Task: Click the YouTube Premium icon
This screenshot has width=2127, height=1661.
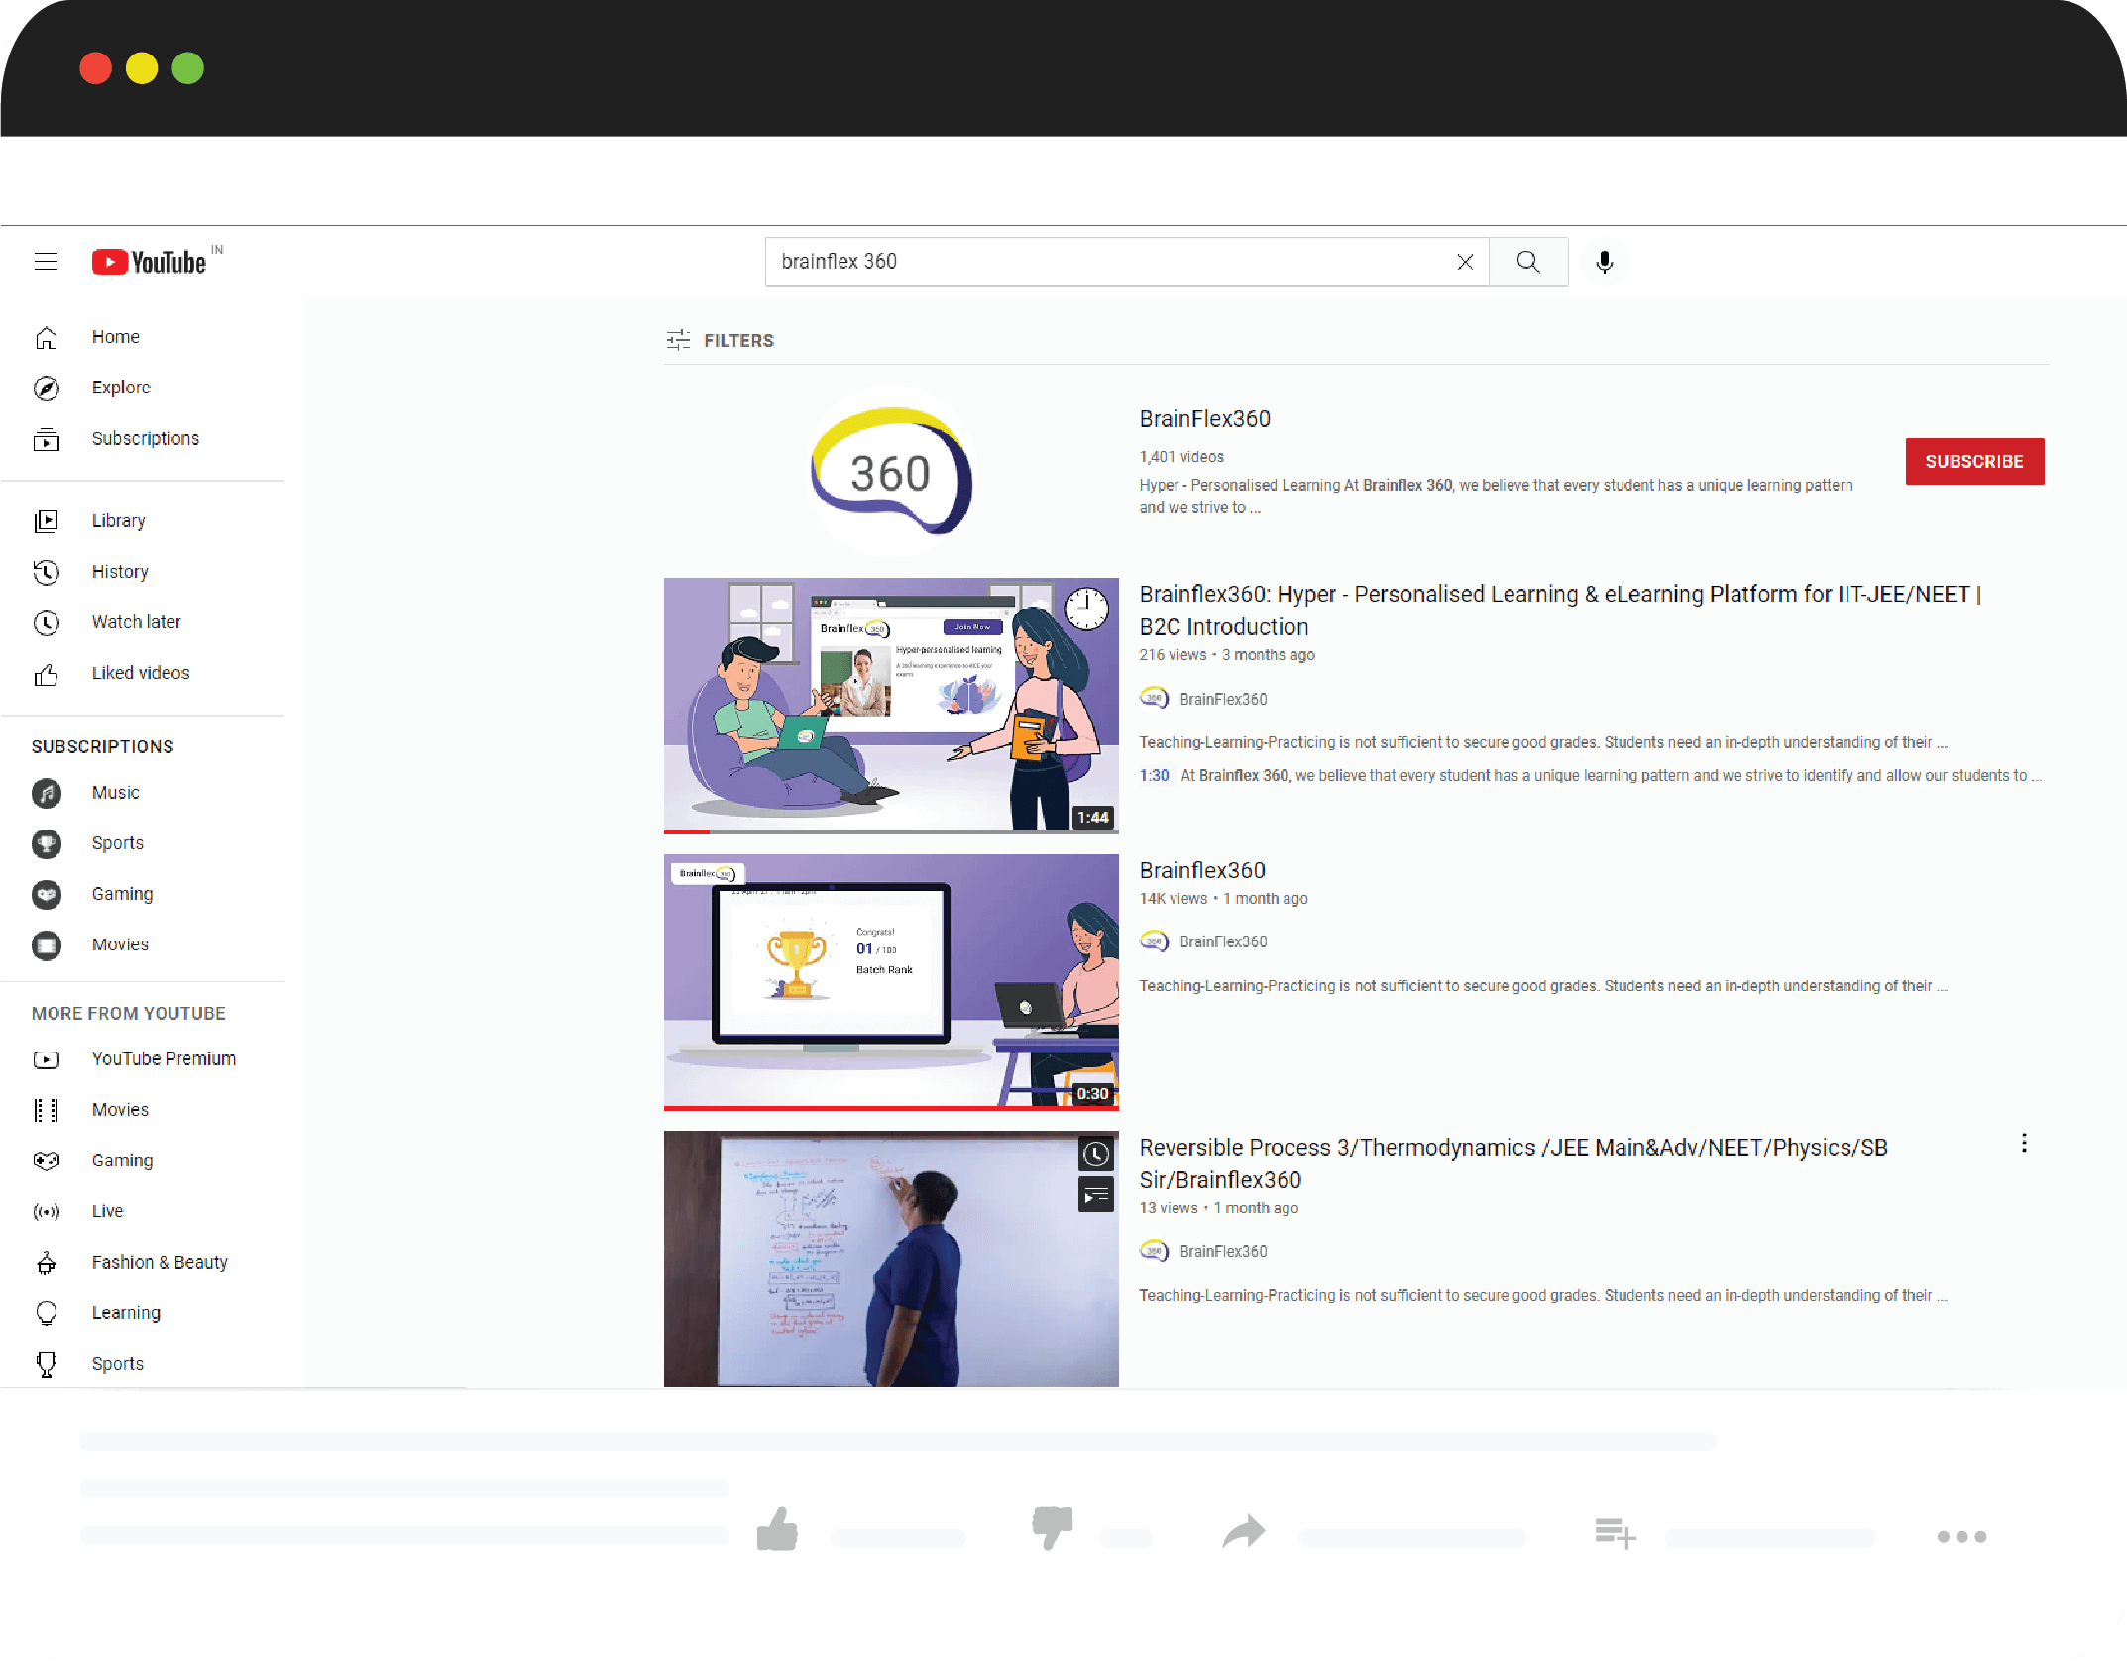Action: tap(46, 1060)
